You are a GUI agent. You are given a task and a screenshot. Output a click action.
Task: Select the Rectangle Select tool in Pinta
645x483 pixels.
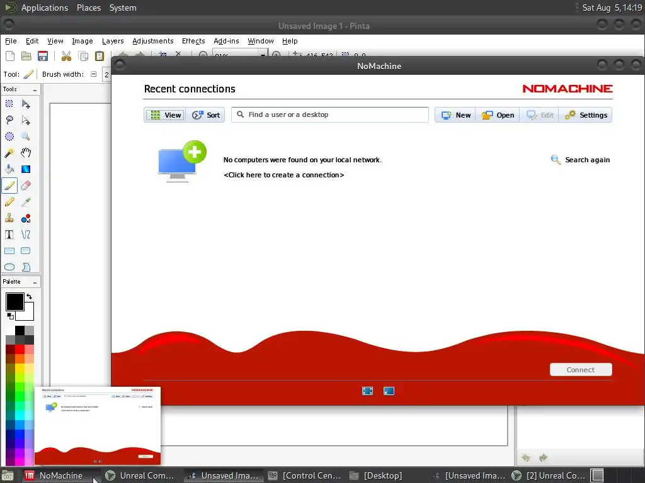[9, 104]
